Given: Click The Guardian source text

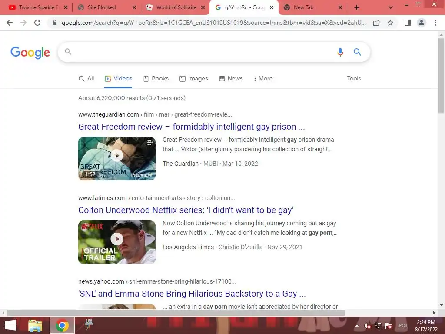Looking at the screenshot, I should [x=180, y=164].
